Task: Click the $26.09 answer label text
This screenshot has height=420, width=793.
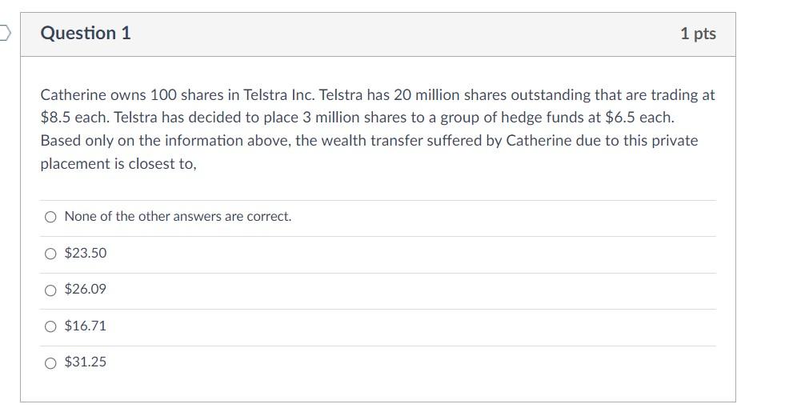Action: tap(86, 290)
